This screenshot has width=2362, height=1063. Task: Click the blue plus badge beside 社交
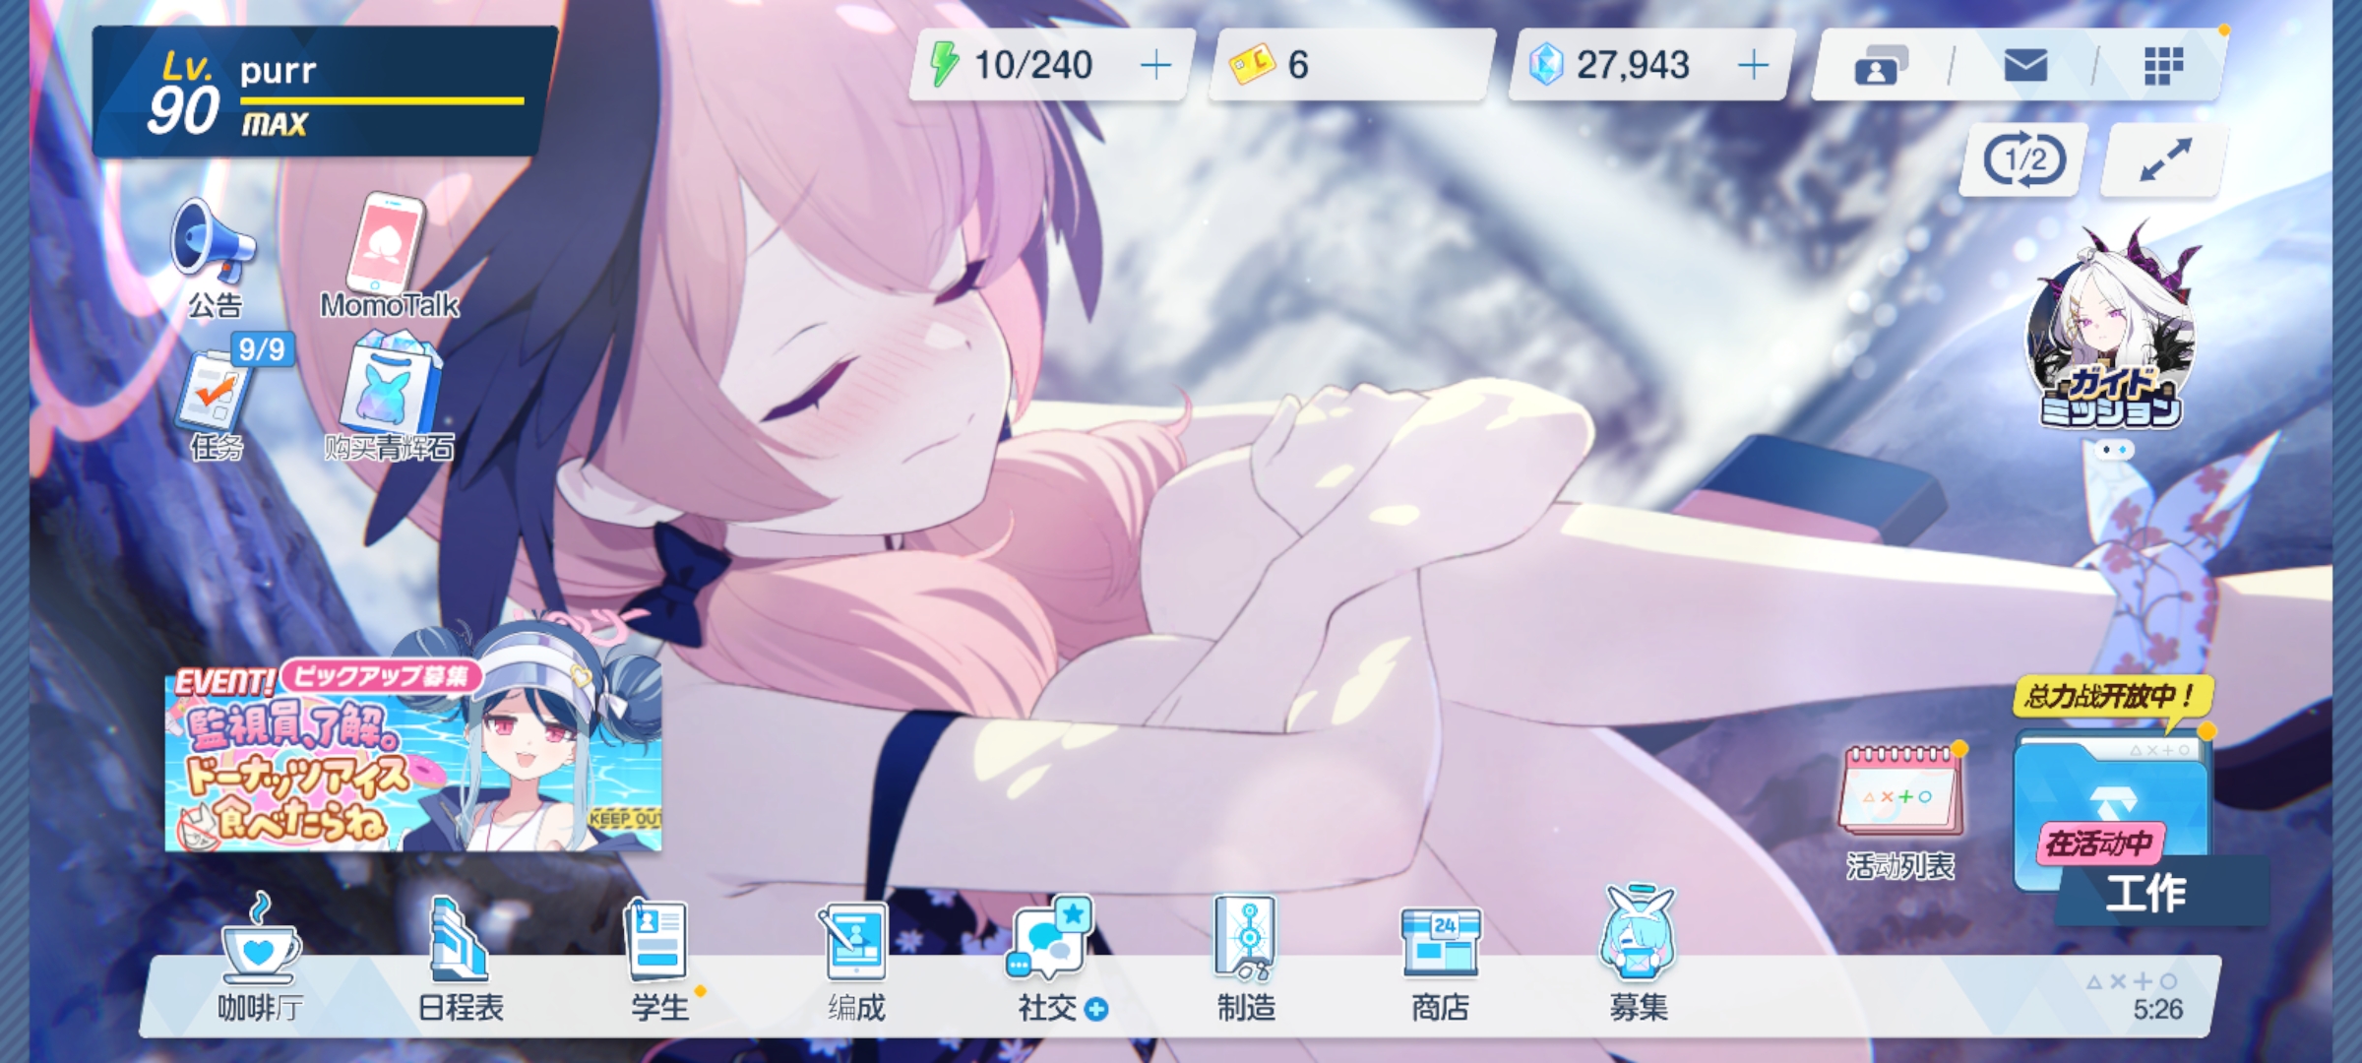click(1095, 1010)
